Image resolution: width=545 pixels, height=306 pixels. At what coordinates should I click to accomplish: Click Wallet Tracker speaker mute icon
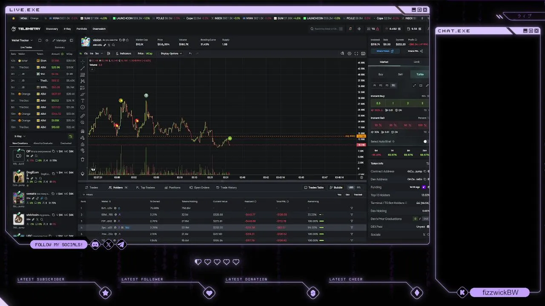pos(47,40)
